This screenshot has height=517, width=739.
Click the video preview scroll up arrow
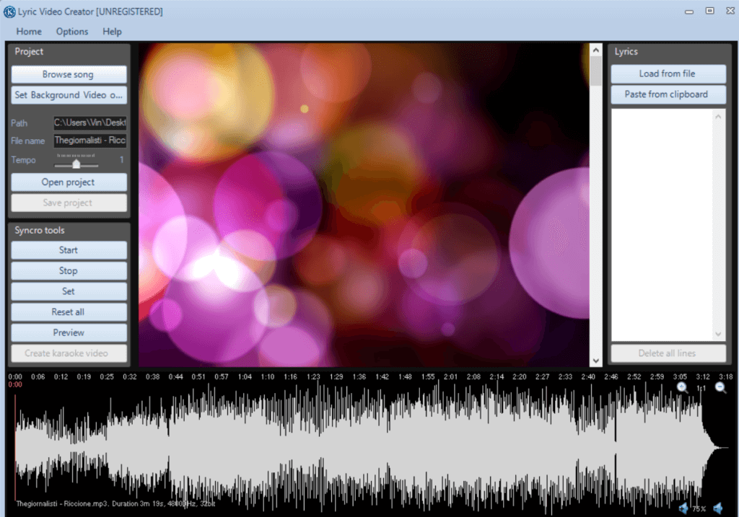tap(595, 50)
